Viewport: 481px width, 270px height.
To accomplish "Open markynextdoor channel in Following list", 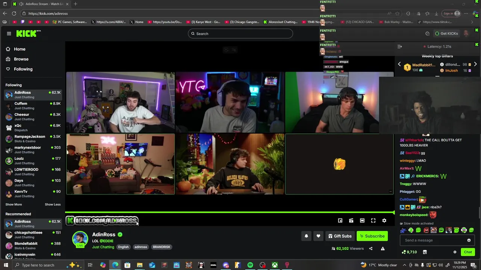I will pyautogui.click(x=33, y=150).
